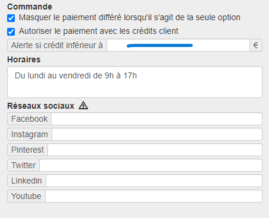Click the Masquer le paiement différé label text
The image size is (269, 218).
pos(130,18)
